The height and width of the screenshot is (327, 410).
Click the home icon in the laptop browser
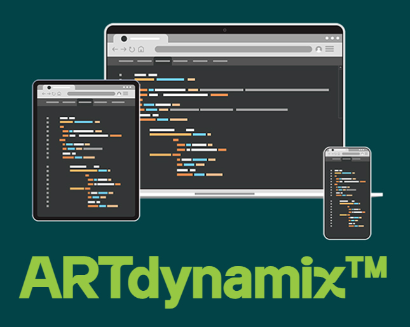(x=141, y=49)
